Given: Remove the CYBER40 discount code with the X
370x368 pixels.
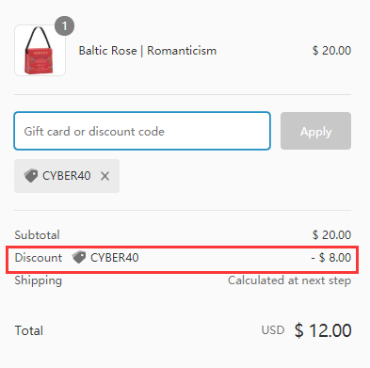Looking at the screenshot, I should click(x=105, y=176).
